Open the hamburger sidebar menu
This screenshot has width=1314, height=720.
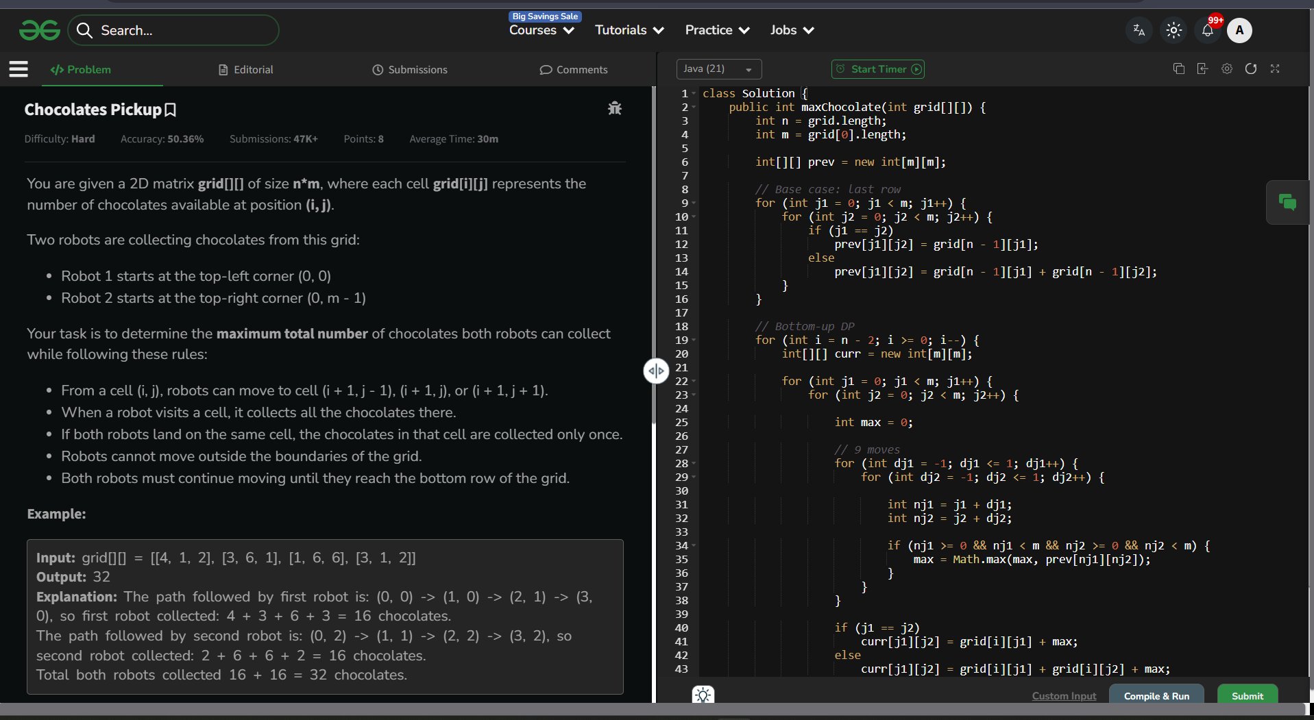pos(19,69)
